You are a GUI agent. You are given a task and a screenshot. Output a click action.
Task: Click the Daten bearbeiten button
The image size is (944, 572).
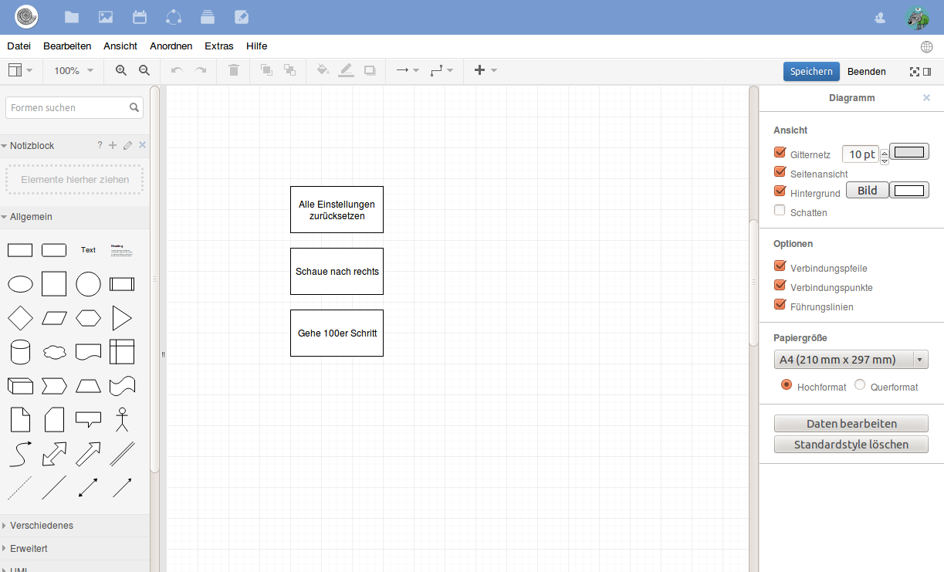pyautogui.click(x=851, y=424)
